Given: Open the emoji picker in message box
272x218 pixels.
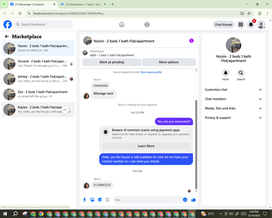Looking at the screenshot, I should click(x=185, y=200).
